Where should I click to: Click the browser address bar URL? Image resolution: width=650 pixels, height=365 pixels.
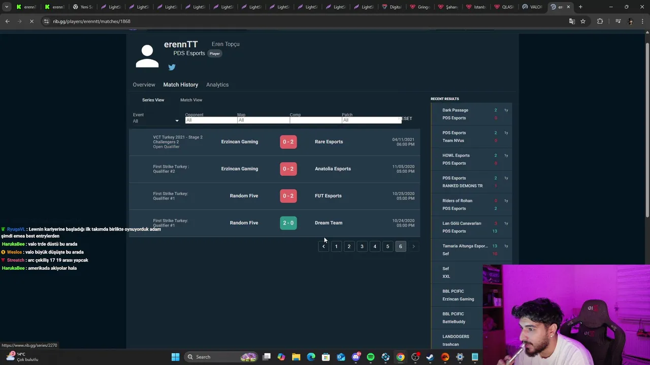(x=92, y=21)
